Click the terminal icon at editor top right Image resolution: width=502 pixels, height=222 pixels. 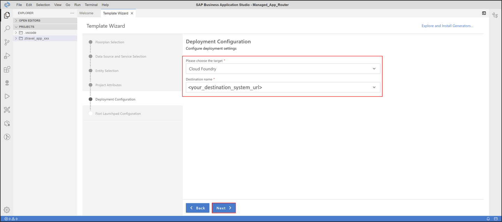click(x=484, y=13)
